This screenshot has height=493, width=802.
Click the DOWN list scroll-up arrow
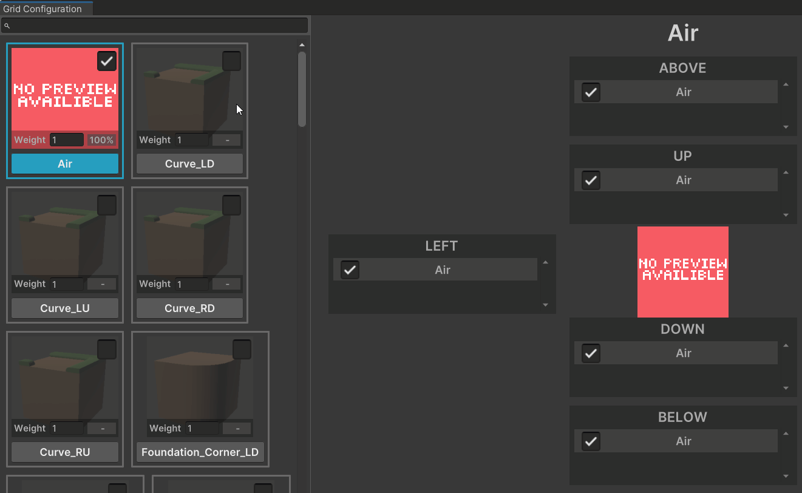click(786, 346)
